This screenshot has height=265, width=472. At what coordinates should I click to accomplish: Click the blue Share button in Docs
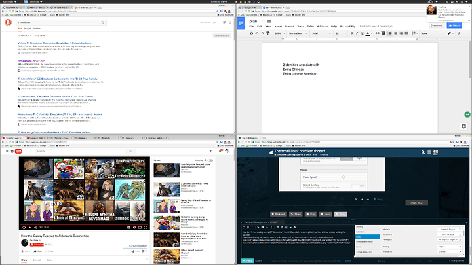[x=454, y=26]
